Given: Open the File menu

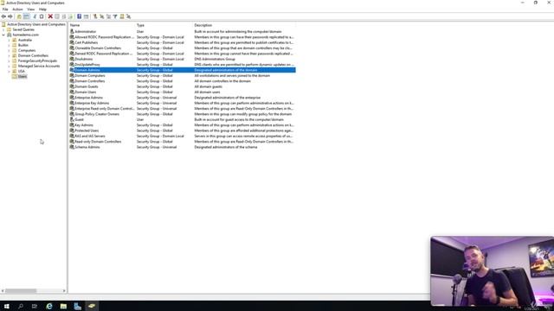Looking at the screenshot, I should tap(5, 10).
